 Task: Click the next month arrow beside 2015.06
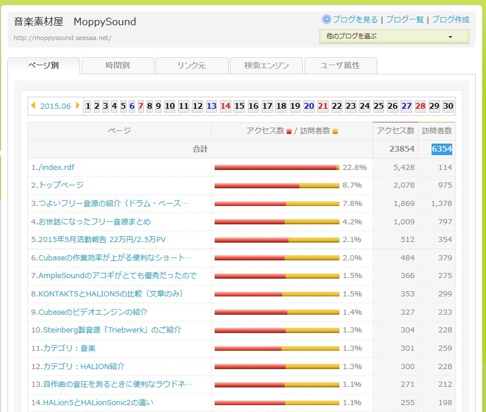[78, 106]
